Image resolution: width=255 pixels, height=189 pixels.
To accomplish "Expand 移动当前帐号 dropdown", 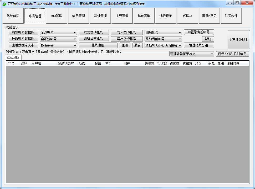I will 163,39.
